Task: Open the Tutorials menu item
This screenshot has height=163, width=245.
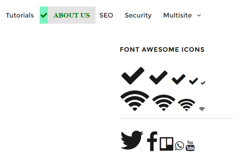Action: click(20, 15)
